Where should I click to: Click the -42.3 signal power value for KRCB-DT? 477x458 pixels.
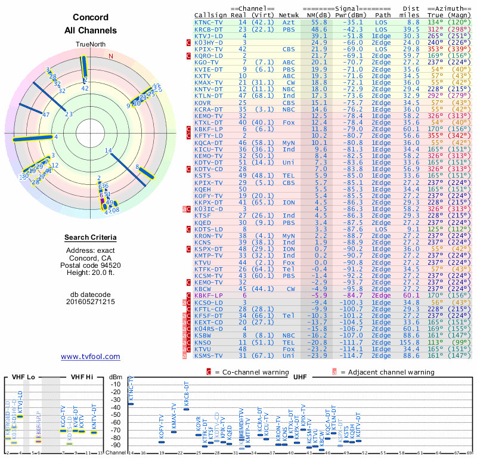pos(353,29)
